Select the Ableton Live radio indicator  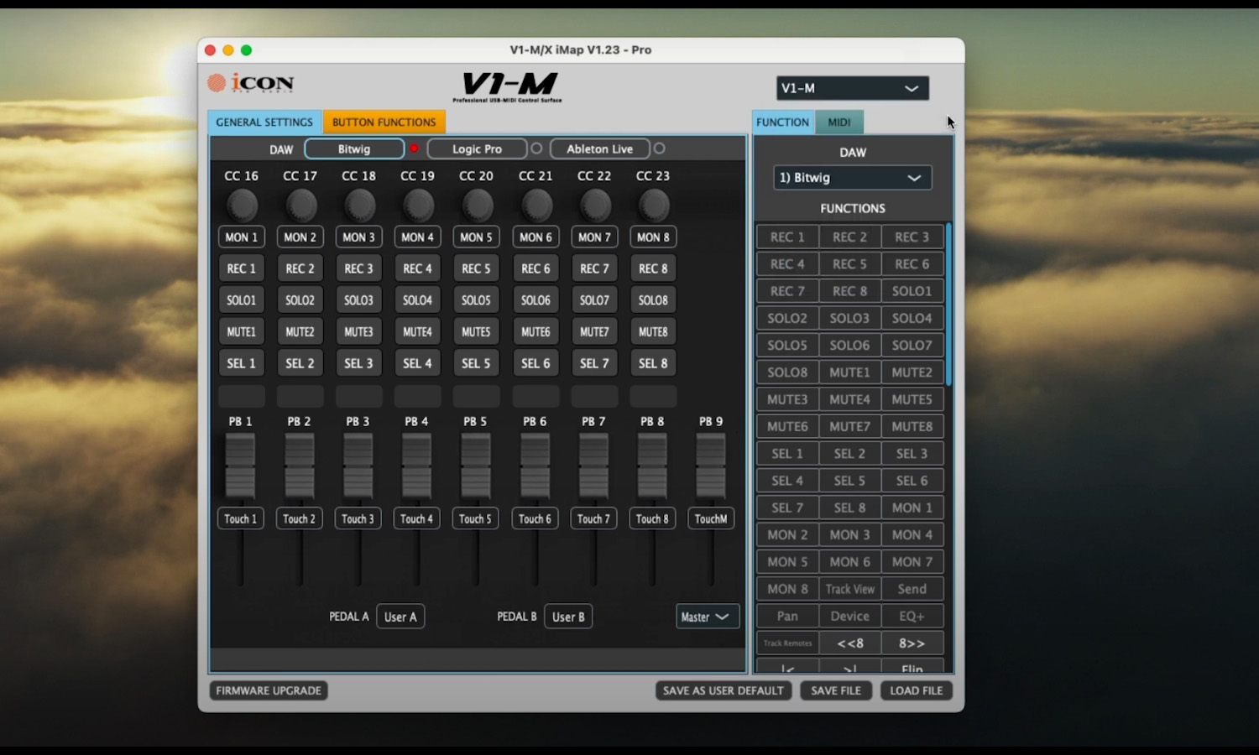[659, 148]
